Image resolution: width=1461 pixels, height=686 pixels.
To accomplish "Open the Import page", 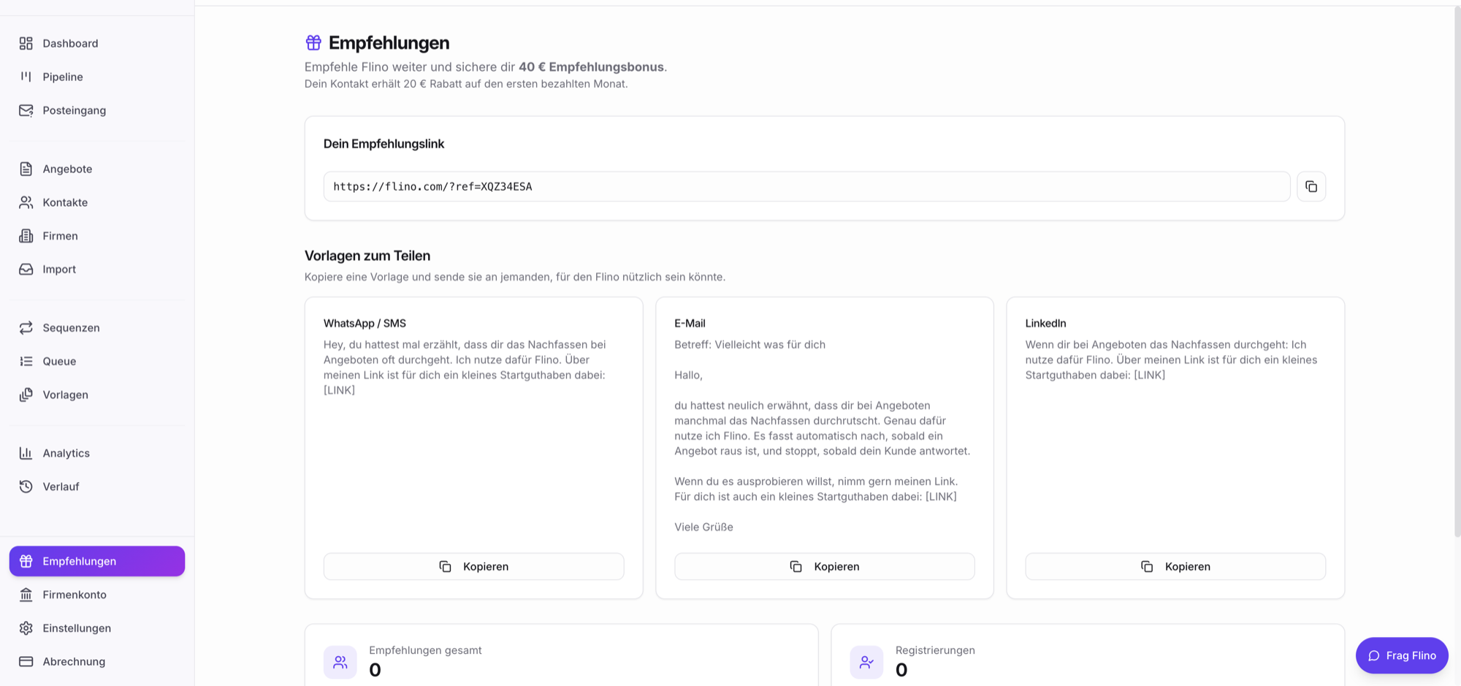I will [97, 269].
